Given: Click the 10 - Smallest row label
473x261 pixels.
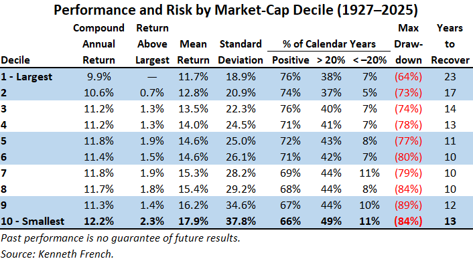Looking at the screenshot, I should [x=33, y=222].
